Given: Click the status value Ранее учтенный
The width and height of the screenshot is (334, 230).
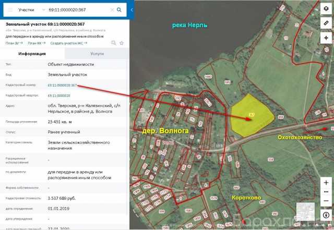Looking at the screenshot, I should [64, 132].
